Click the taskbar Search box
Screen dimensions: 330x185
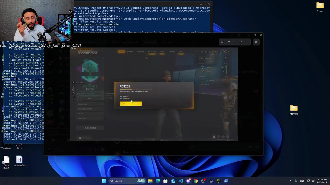(x=127, y=181)
